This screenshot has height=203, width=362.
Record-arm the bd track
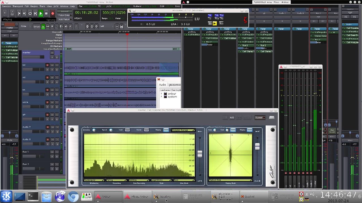(x=47, y=65)
